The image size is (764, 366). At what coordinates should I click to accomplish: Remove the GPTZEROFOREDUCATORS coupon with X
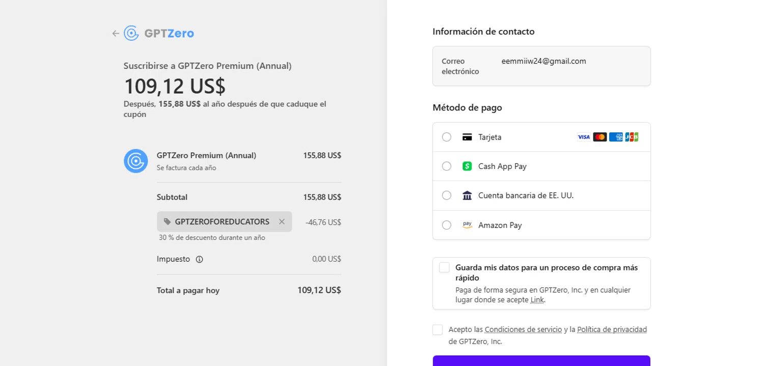[x=282, y=222]
